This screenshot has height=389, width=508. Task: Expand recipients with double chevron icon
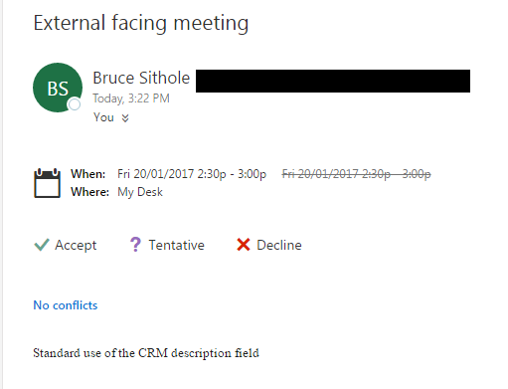pyautogui.click(x=125, y=117)
